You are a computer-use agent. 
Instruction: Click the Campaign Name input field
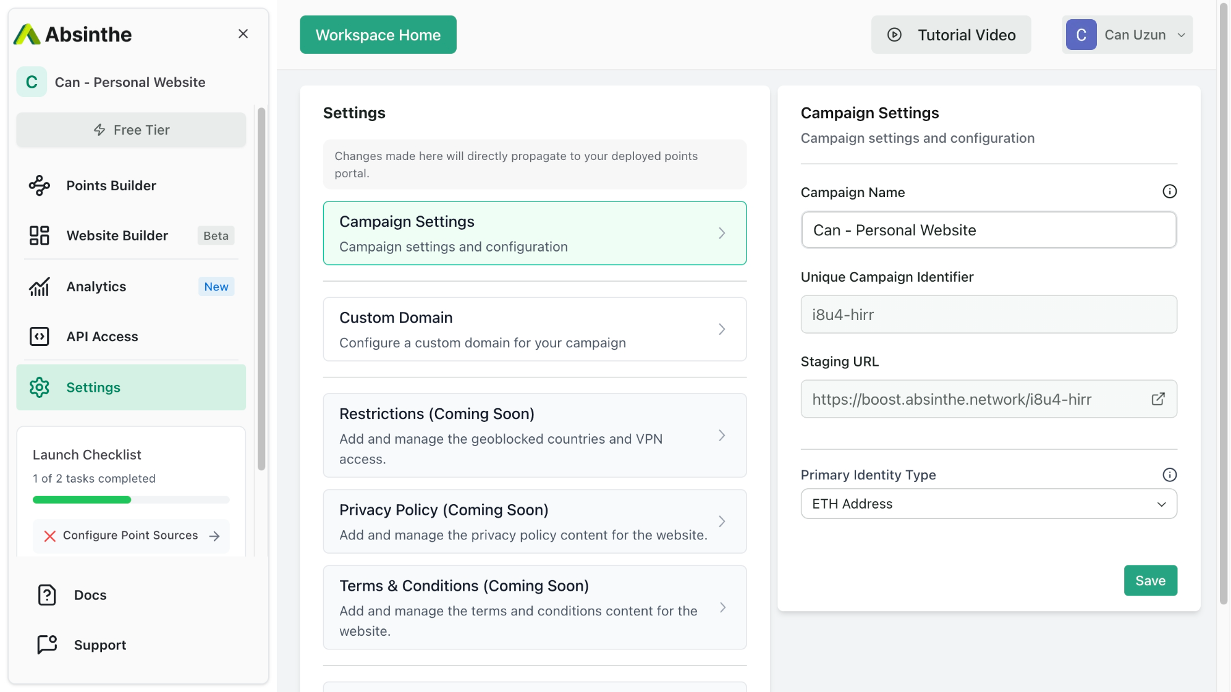988,230
